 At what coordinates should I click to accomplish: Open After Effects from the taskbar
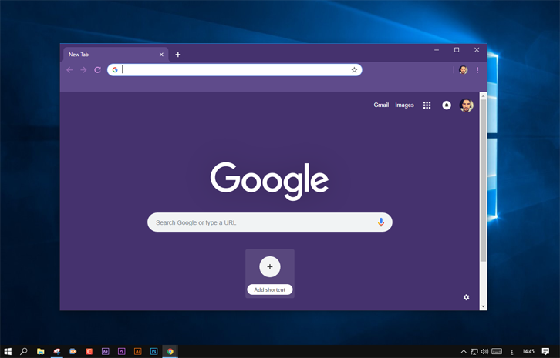[x=106, y=351]
